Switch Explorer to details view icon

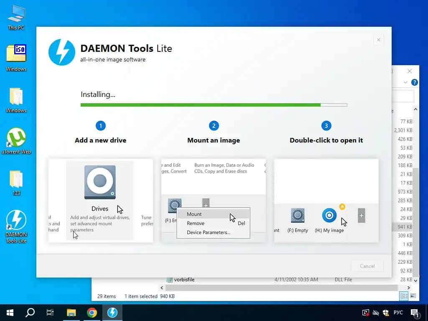pyautogui.click(x=404, y=296)
